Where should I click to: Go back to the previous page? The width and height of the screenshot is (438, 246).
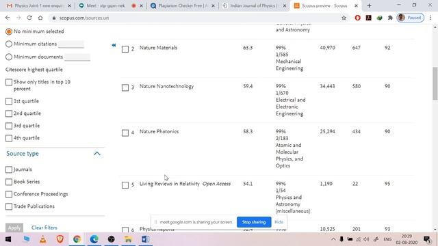tap(8, 18)
